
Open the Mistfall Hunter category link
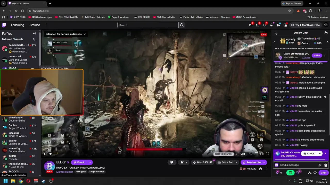pos(65,172)
